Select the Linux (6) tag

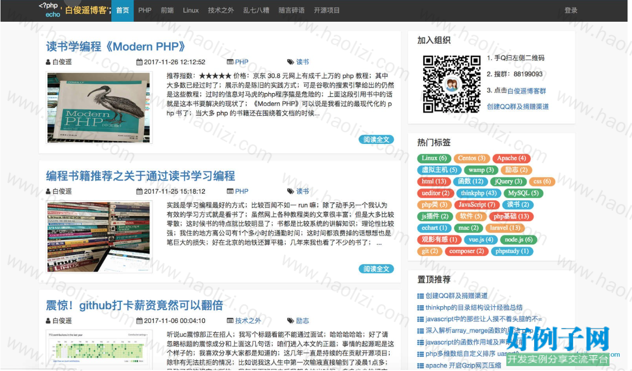434,158
